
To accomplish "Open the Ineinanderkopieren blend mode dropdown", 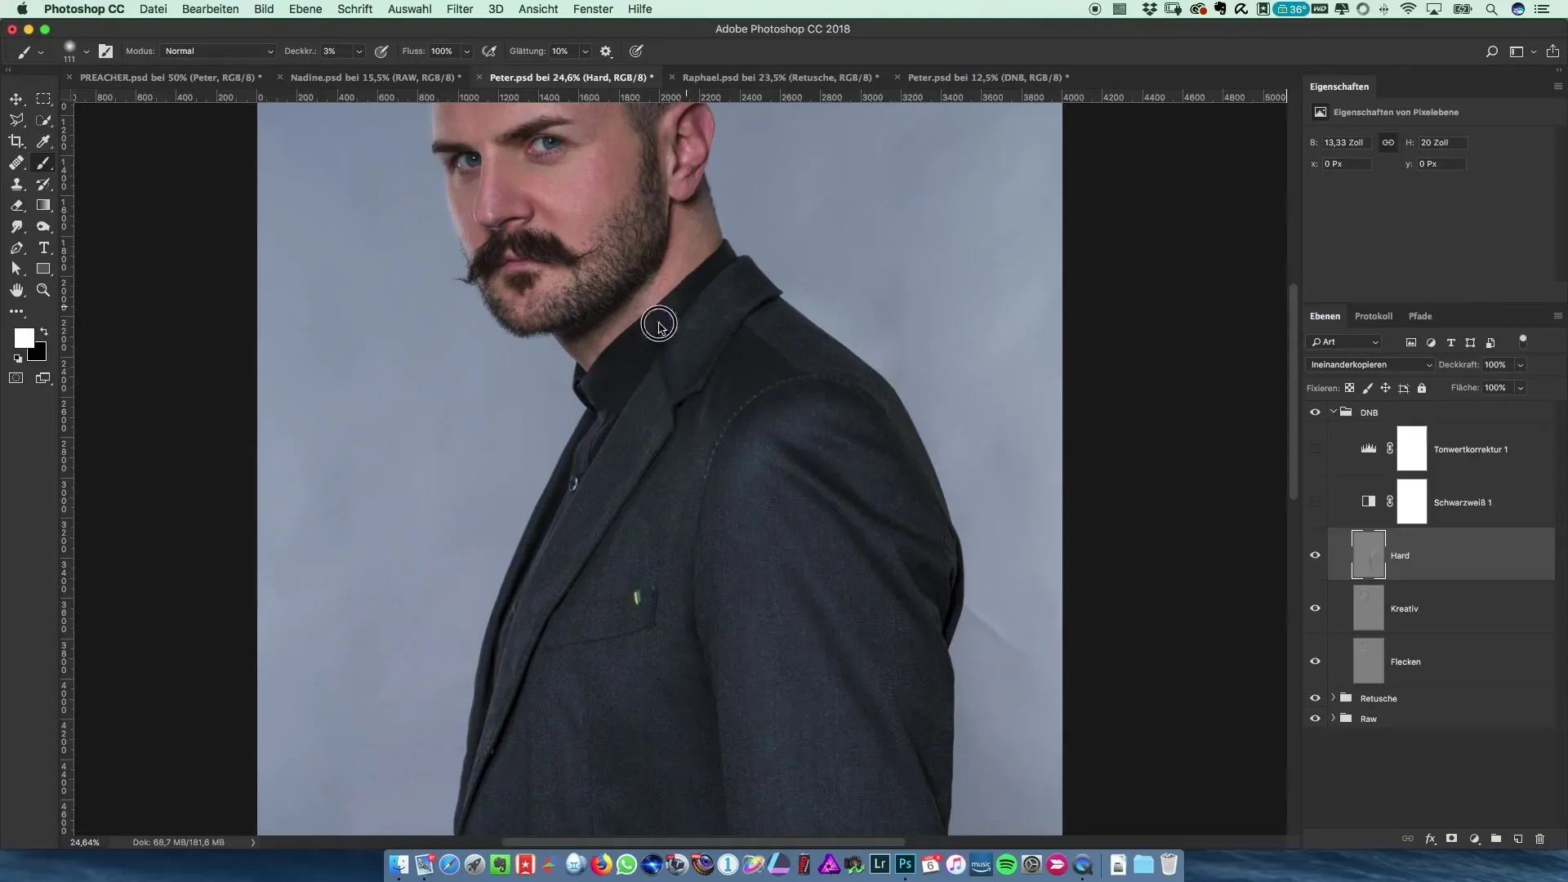I will [x=1369, y=365].
